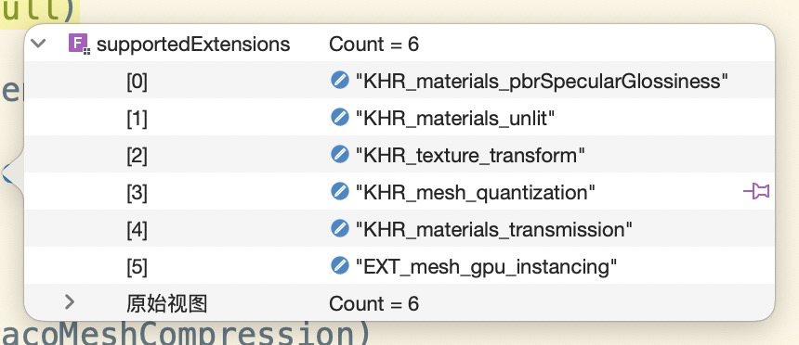Click the "EXT_mesh_gpu_instancing" string value
This screenshot has width=799, height=345.
pyautogui.click(x=486, y=267)
